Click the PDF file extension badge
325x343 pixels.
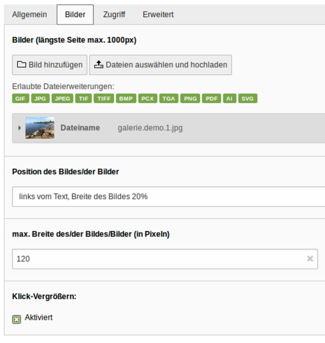point(212,98)
